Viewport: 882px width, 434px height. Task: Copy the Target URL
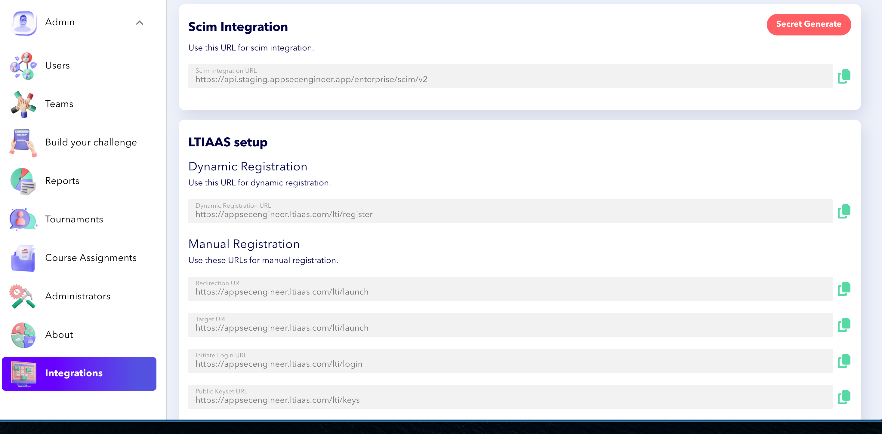[x=844, y=325]
